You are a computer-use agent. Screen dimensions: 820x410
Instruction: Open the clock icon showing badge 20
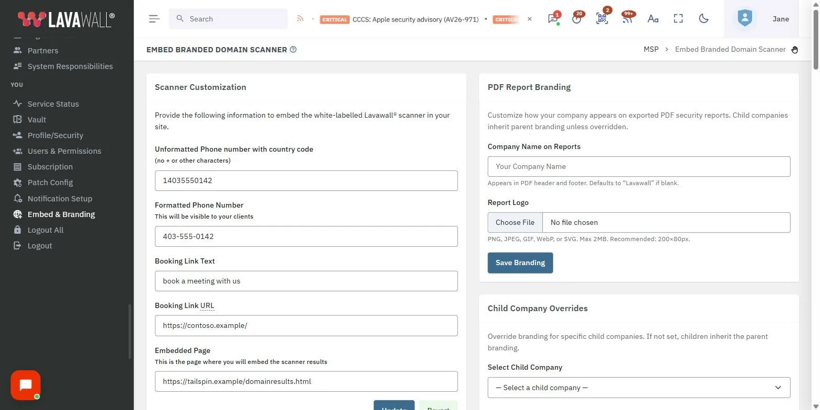coord(577,19)
